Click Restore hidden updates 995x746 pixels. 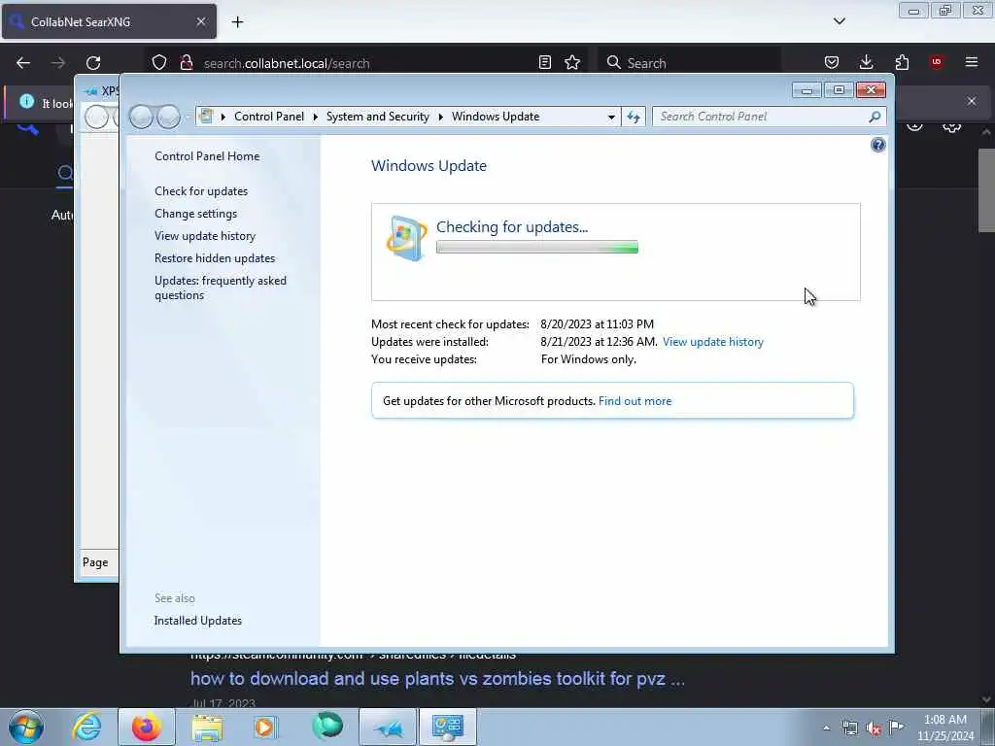pyautogui.click(x=215, y=258)
